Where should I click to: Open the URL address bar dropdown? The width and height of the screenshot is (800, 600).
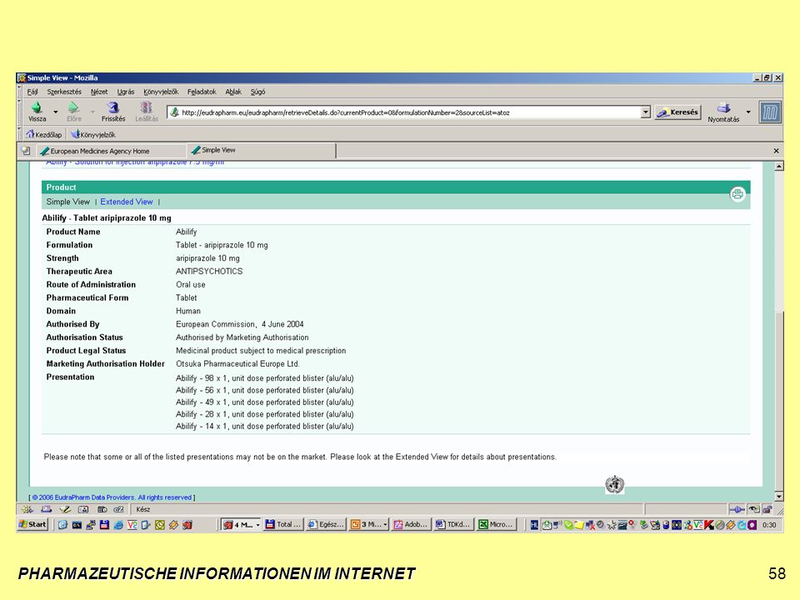pos(645,112)
